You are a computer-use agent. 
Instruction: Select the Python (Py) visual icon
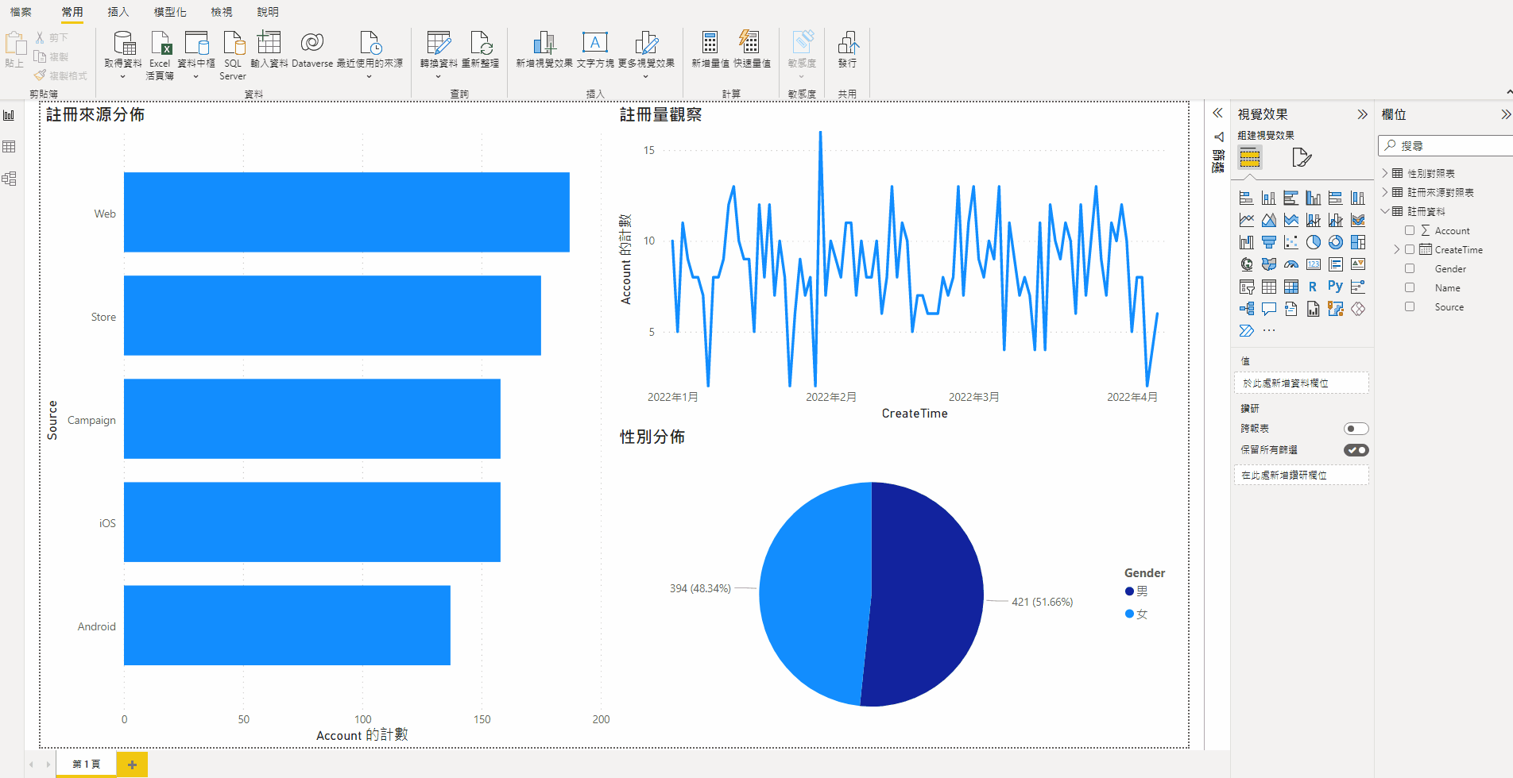click(1336, 286)
